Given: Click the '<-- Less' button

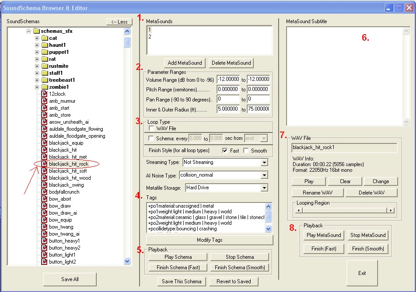Looking at the screenshot, I should coord(119,22).
